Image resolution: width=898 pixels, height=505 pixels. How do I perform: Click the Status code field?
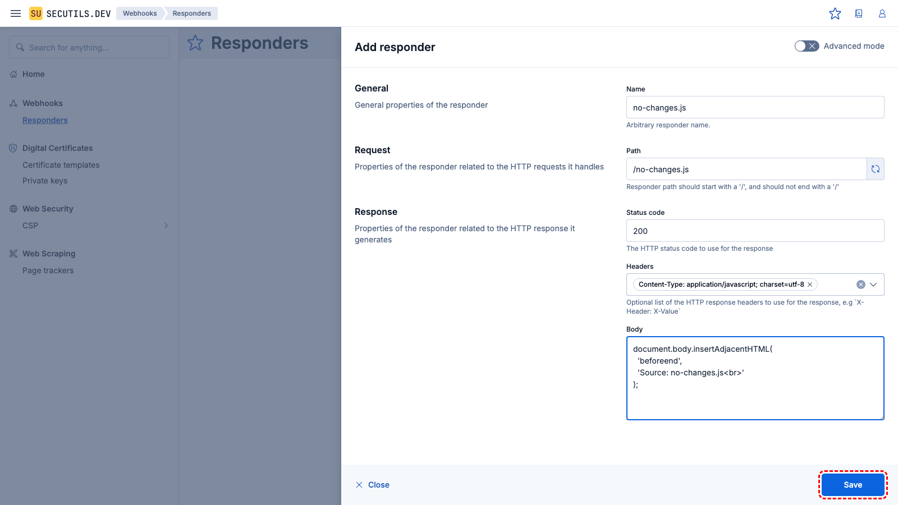pos(755,231)
